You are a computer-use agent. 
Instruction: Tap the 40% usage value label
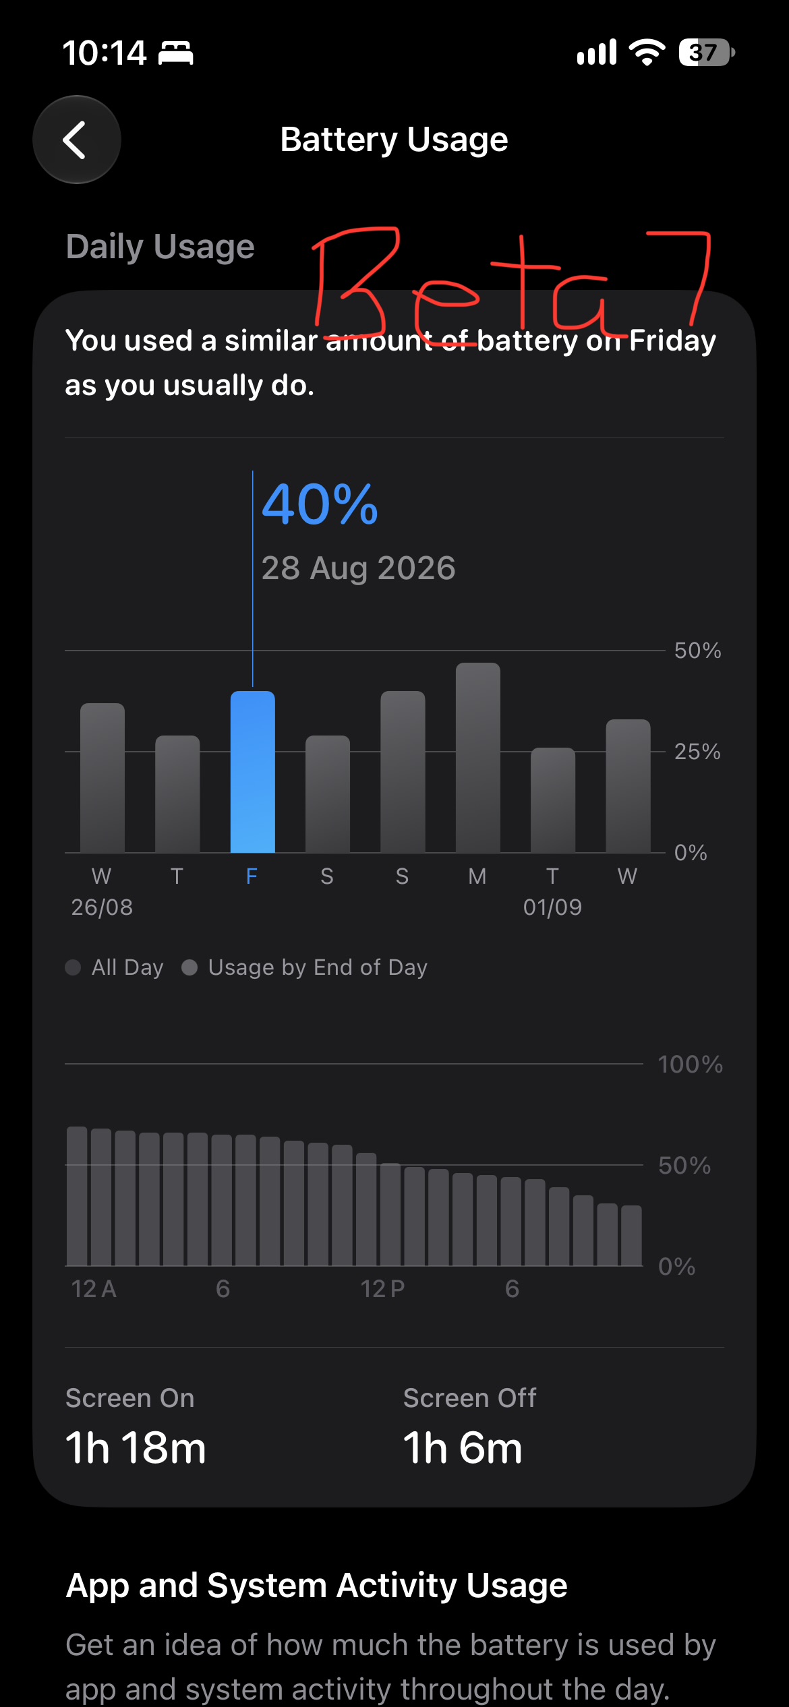(320, 504)
